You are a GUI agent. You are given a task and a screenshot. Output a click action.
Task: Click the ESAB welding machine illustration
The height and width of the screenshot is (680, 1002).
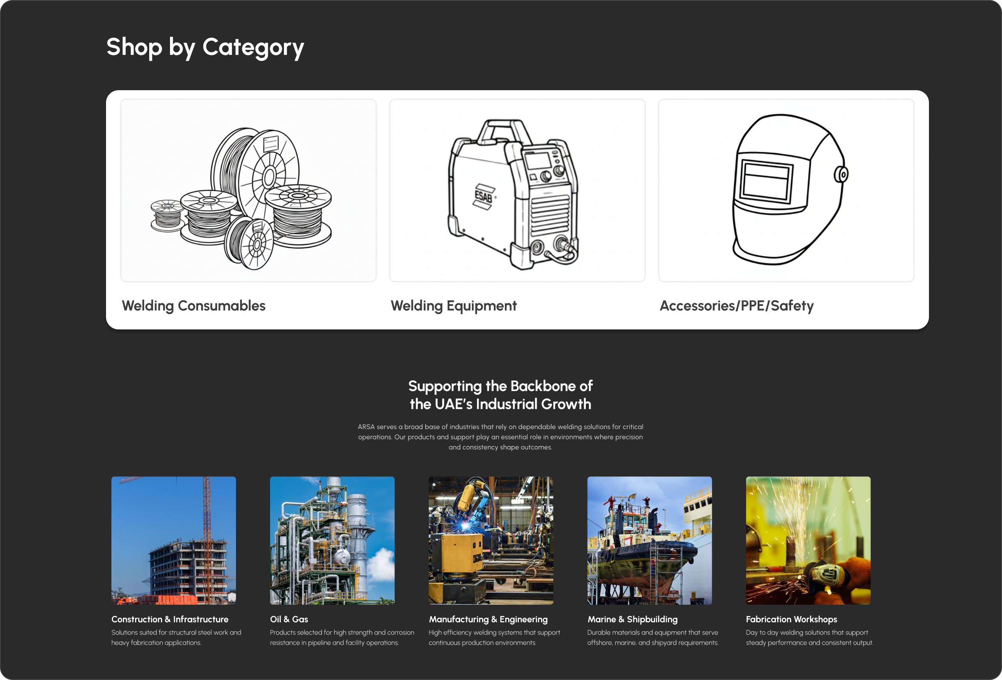tap(517, 190)
